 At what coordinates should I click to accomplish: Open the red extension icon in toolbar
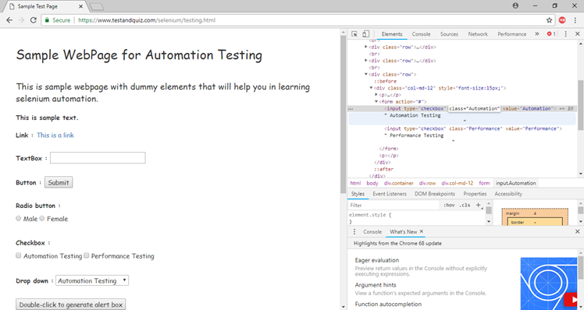562,20
